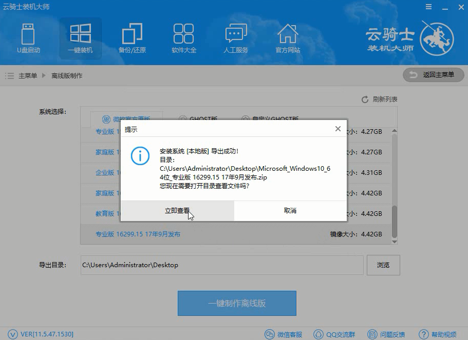
Task: Click the 导出目录 path field
Action: coord(222,265)
